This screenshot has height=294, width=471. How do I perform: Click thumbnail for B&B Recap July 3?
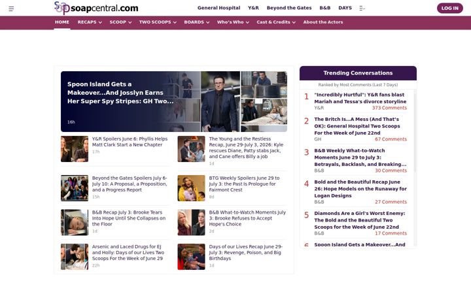[75, 222]
